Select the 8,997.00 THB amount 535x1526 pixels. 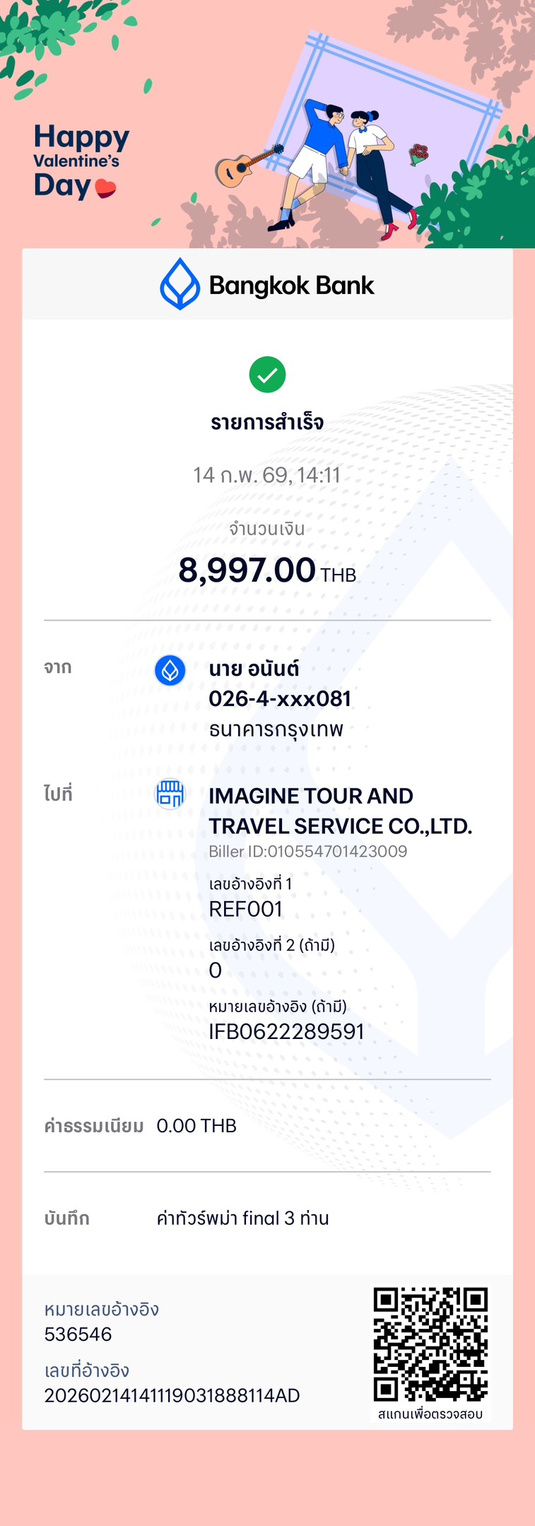pyautogui.click(x=266, y=570)
